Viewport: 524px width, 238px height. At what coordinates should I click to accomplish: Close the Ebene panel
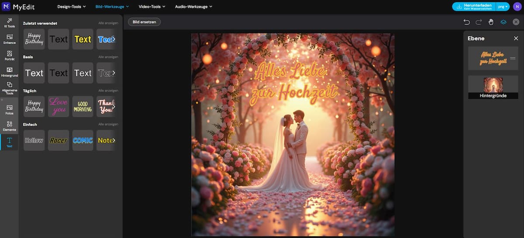tap(516, 38)
